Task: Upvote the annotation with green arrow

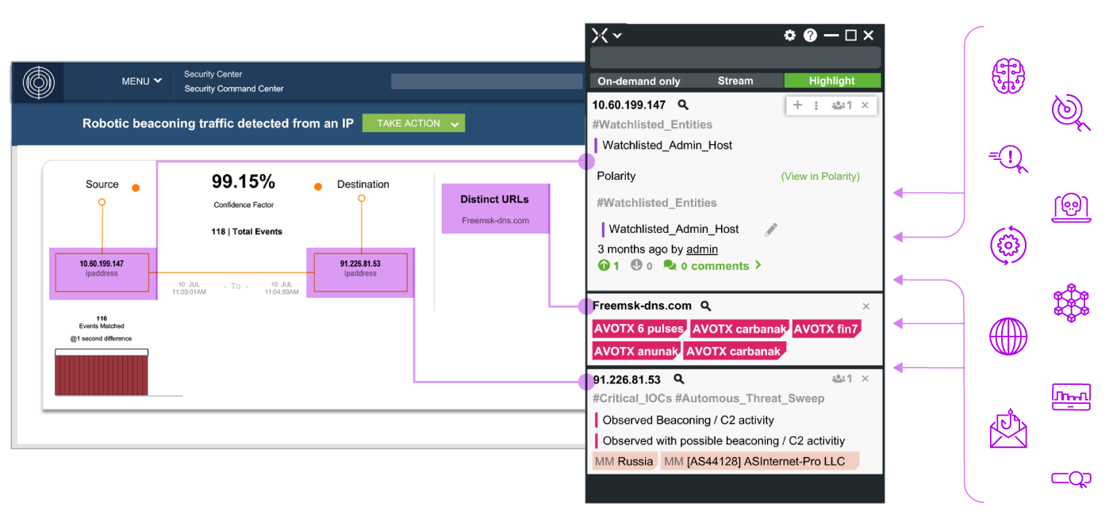Action: pyautogui.click(x=604, y=266)
